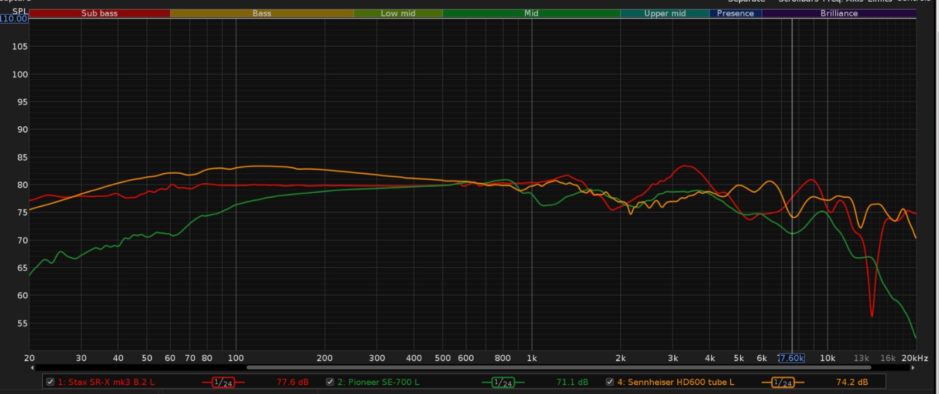This screenshot has width=939, height=394.
Task: Click the SPL axis top limit field 110.00
Action: (x=14, y=19)
